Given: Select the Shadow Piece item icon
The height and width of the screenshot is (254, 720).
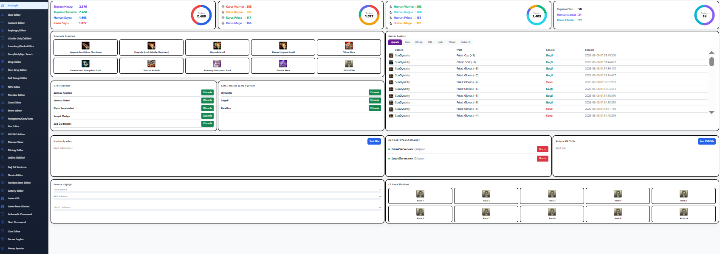Looking at the screenshot, I should point(283,64).
